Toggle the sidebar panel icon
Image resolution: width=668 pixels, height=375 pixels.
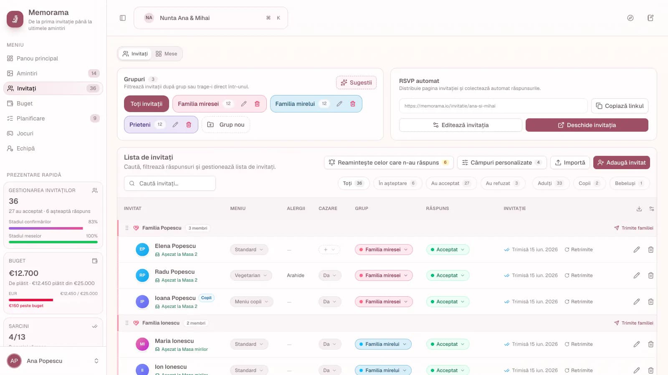[x=123, y=18]
